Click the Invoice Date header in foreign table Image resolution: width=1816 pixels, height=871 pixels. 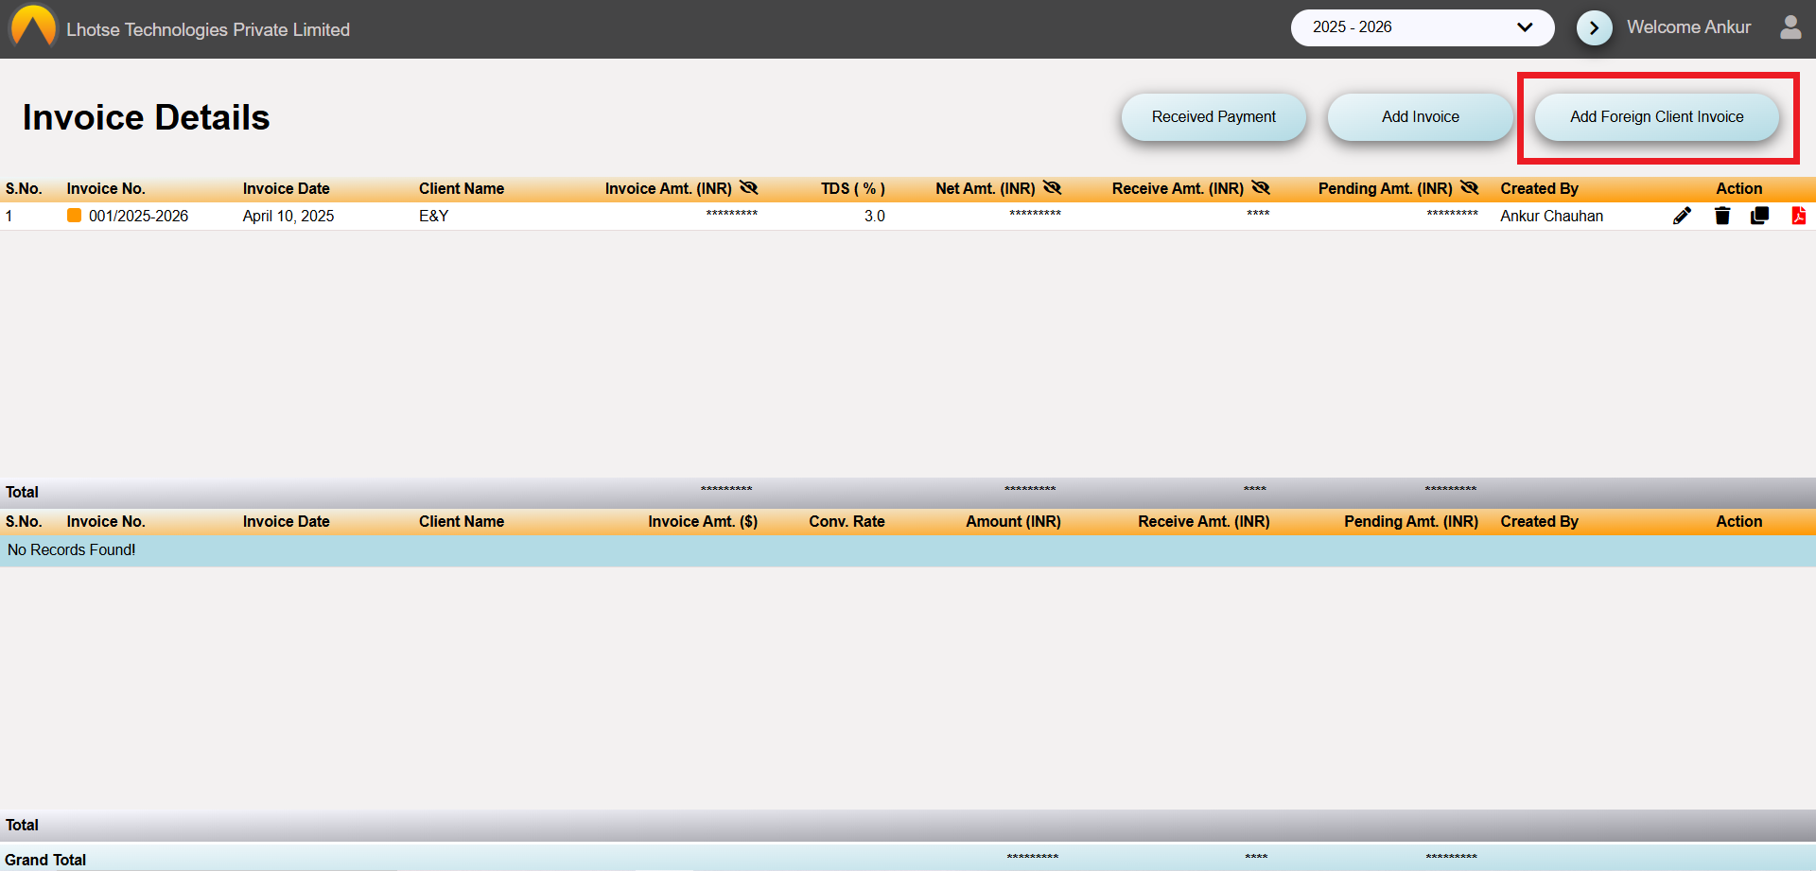(x=287, y=521)
